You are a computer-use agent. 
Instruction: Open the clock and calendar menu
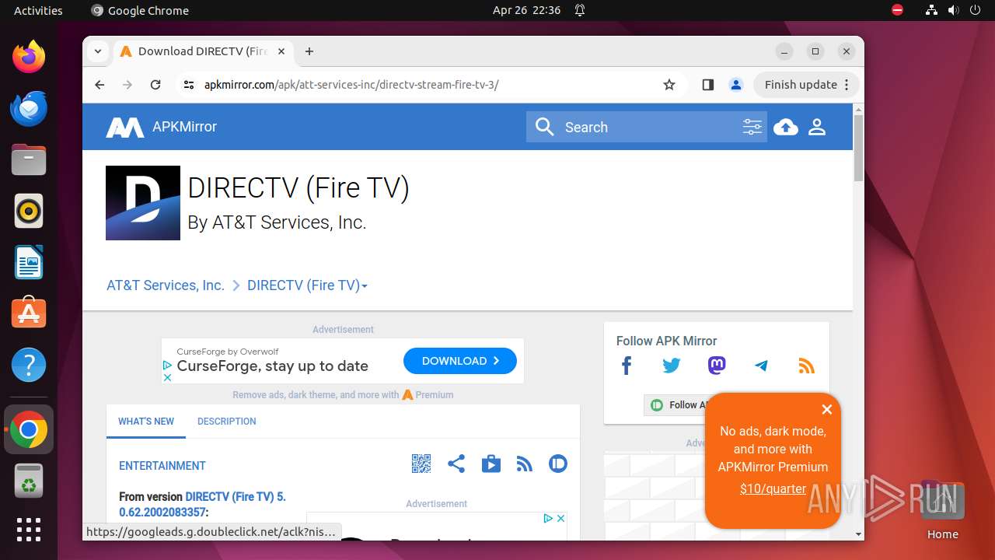pyautogui.click(x=526, y=10)
